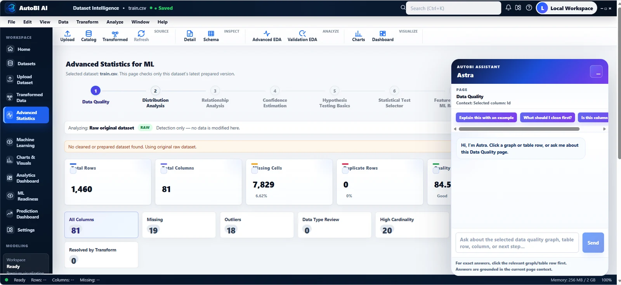This screenshot has width=621, height=285.
Task: Open the Help menu
Action: click(163, 22)
